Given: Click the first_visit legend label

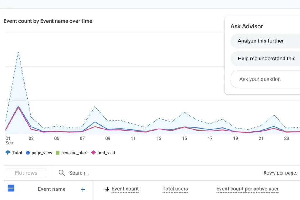Looking at the screenshot, I should coord(106,153).
